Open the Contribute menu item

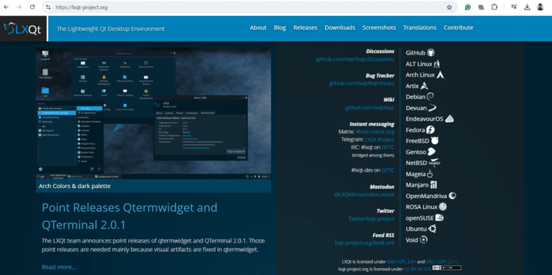459,28
